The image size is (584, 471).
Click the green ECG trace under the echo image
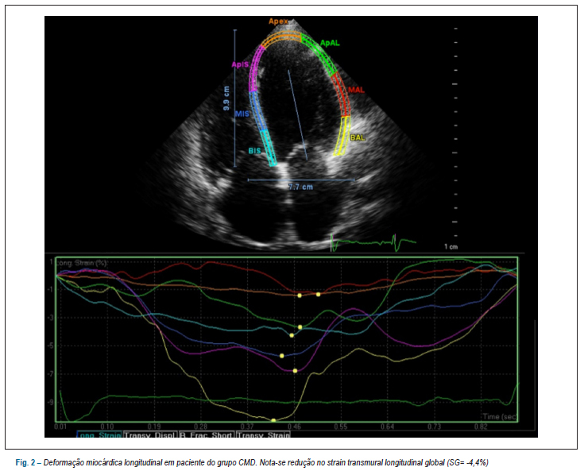tap(373, 243)
